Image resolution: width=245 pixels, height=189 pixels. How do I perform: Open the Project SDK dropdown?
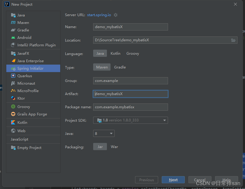[131, 120]
